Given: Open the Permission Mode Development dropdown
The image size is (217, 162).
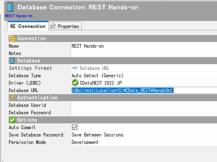Looking at the screenshot, I should [x=144, y=142].
